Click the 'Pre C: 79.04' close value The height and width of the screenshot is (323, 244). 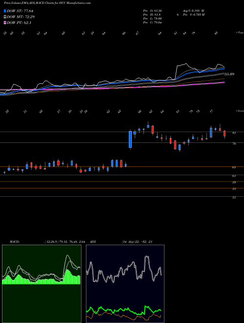pos(152,23)
